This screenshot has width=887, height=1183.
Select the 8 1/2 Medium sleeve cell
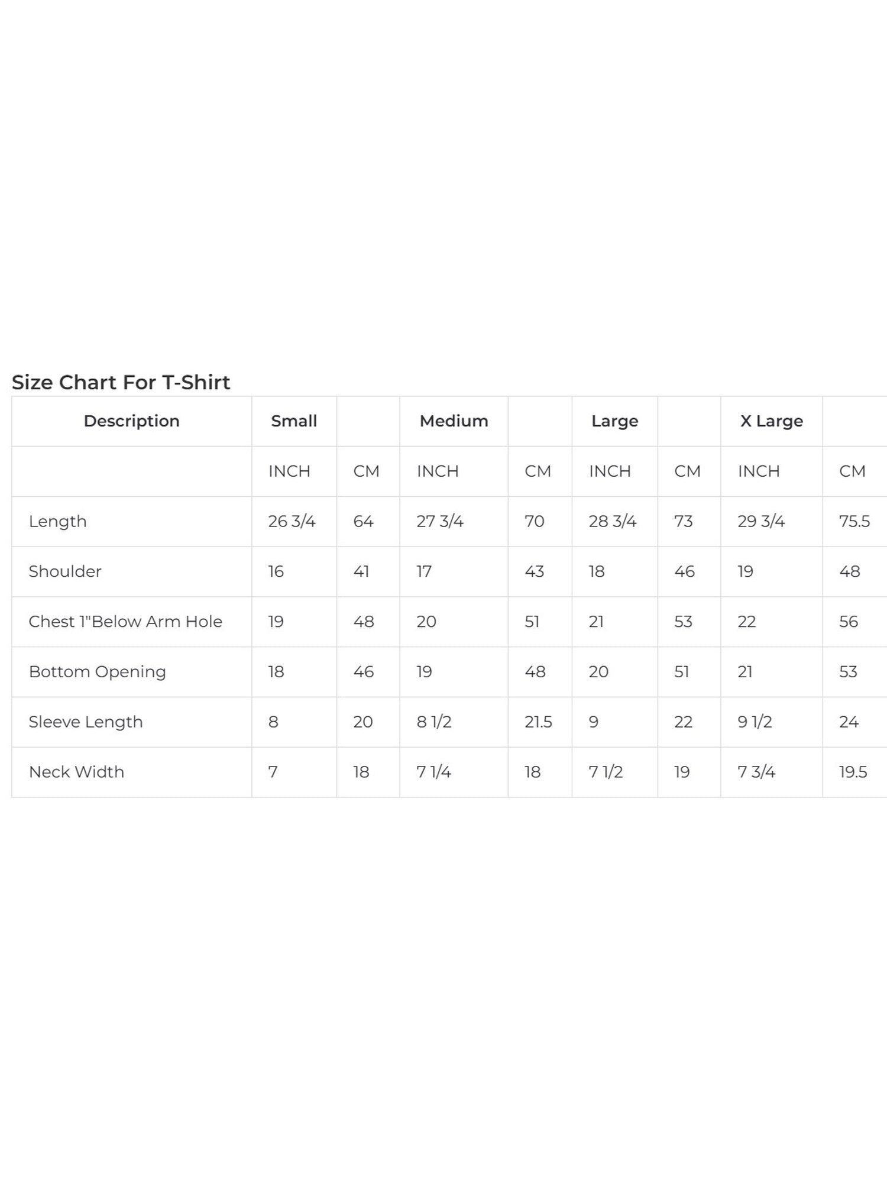tap(433, 722)
